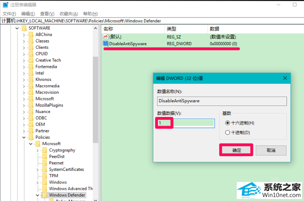Click the MozillaPlugins folder icon

[31, 105]
